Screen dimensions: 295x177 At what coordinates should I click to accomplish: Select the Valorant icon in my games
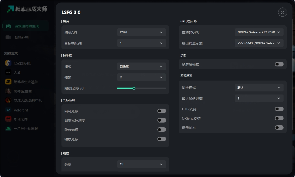pyautogui.click(x=8, y=110)
